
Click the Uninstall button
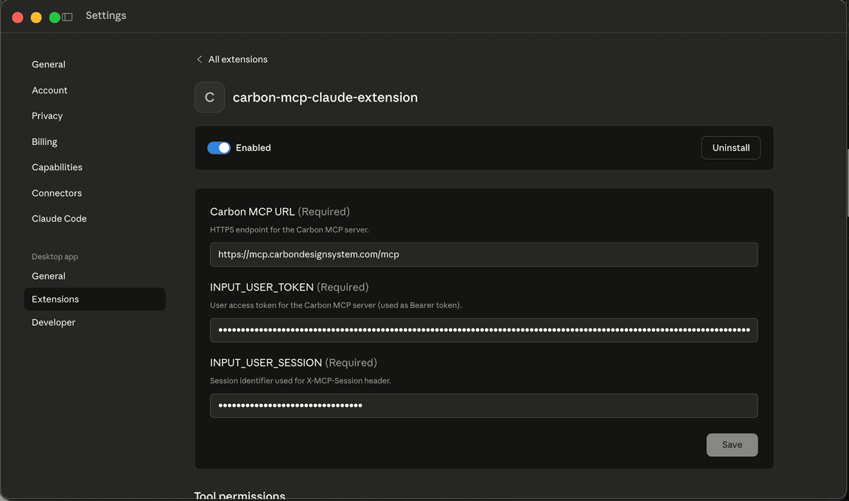click(x=730, y=147)
